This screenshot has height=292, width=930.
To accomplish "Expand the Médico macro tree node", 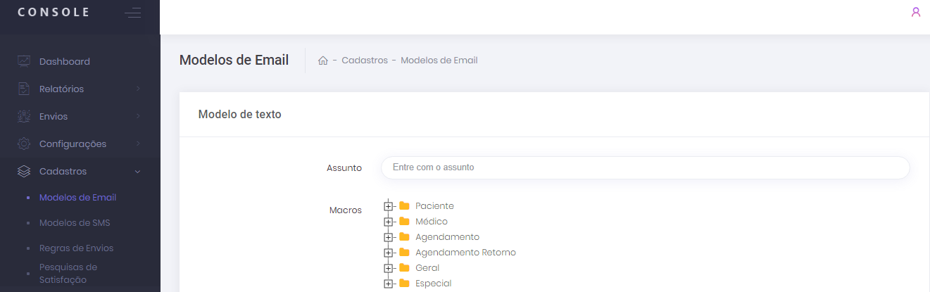I will coord(388,222).
